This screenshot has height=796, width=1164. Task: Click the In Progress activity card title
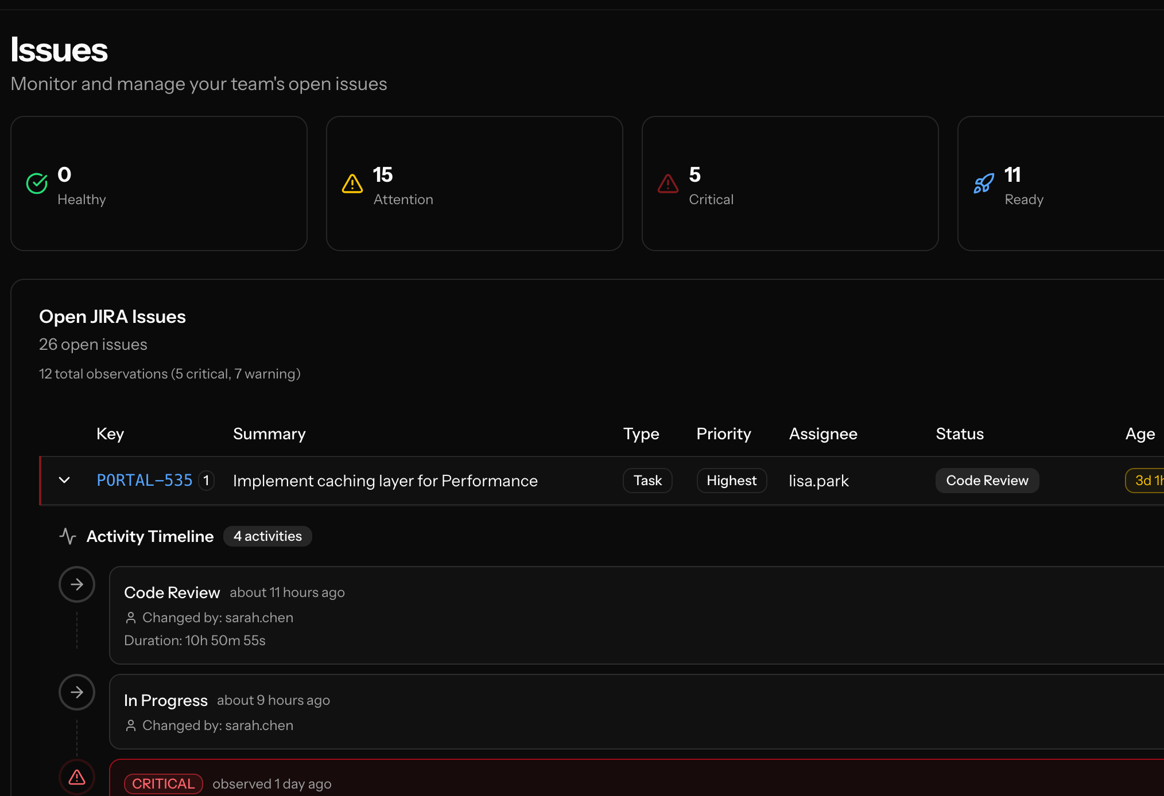[x=166, y=700]
